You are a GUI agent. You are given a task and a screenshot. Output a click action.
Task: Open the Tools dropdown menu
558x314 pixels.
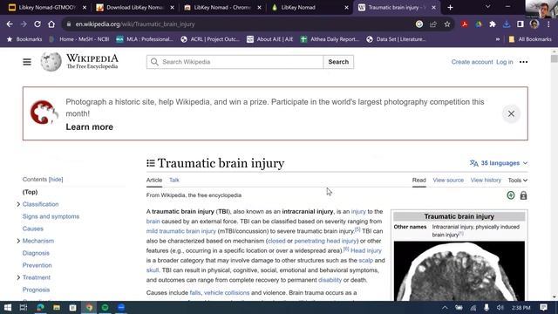[x=517, y=181]
